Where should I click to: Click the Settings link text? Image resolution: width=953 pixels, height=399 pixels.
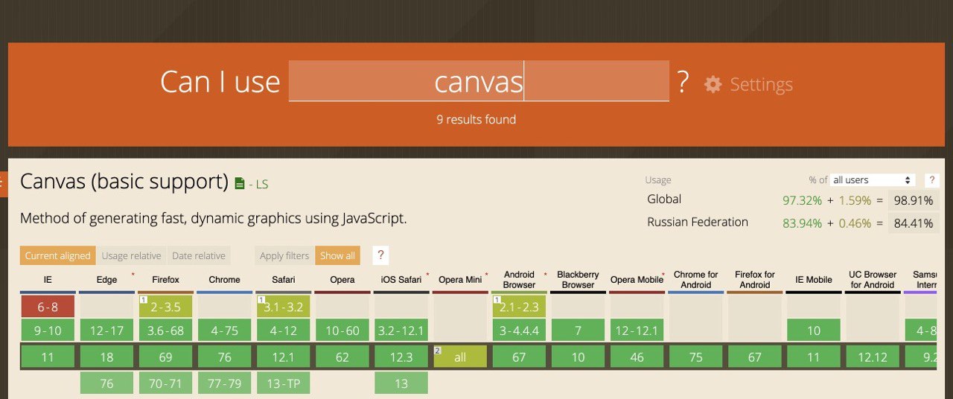pyautogui.click(x=761, y=84)
